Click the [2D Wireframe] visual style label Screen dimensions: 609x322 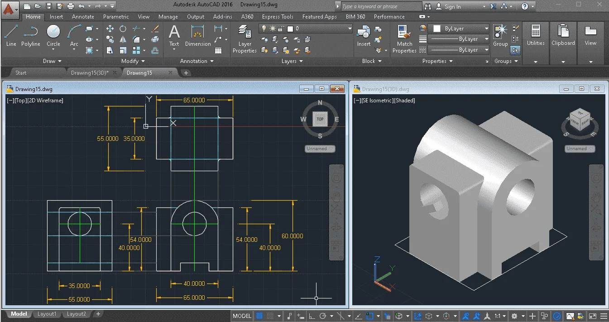click(47, 101)
